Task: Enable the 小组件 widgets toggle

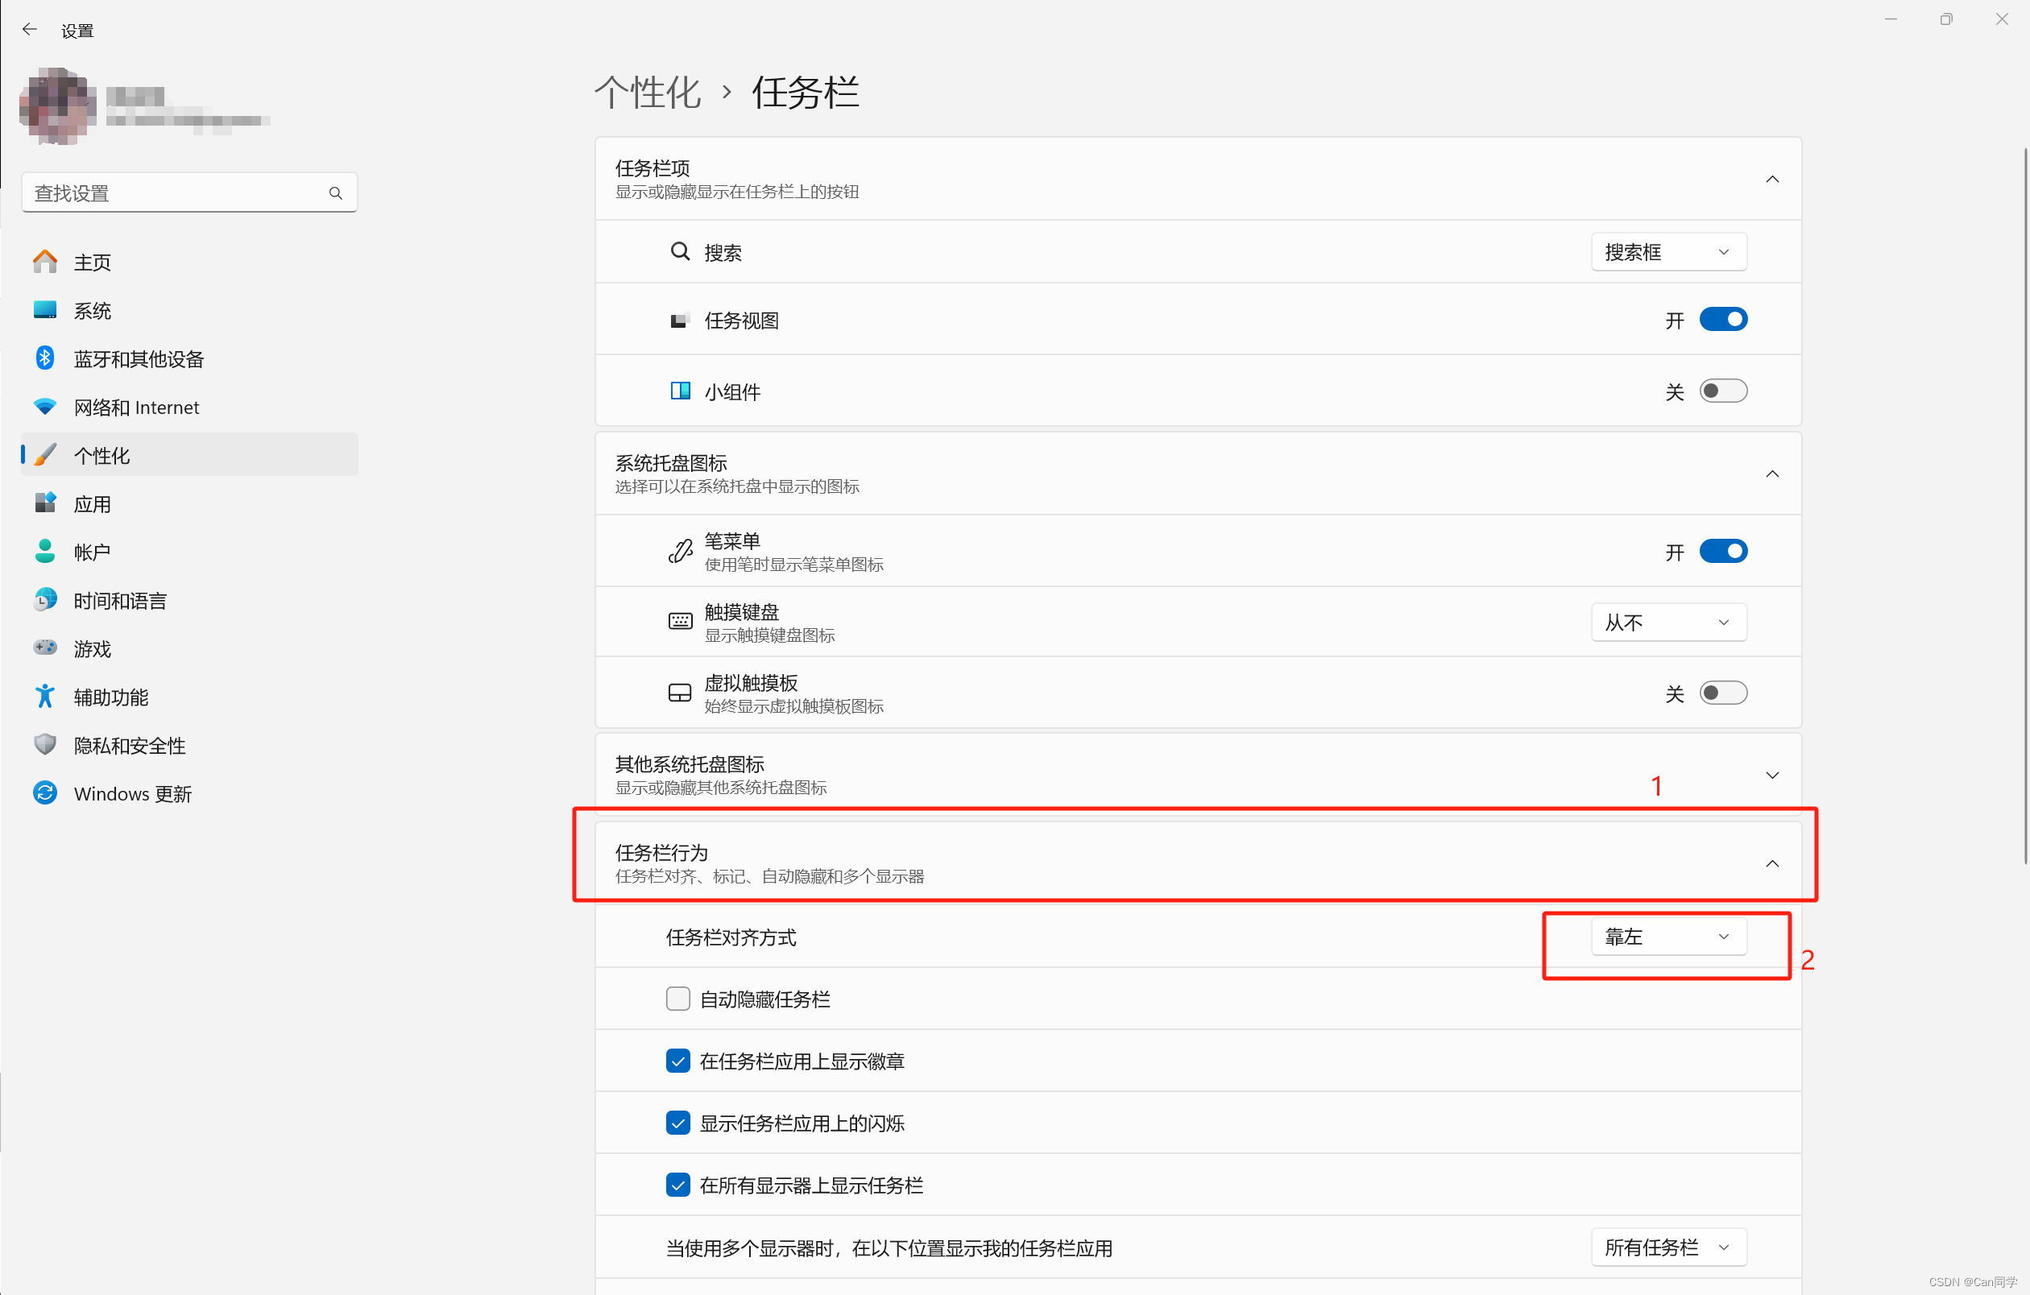Action: pyautogui.click(x=1722, y=391)
